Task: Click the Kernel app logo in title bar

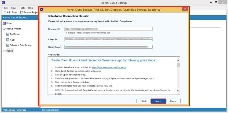Action: [x=3, y=3]
